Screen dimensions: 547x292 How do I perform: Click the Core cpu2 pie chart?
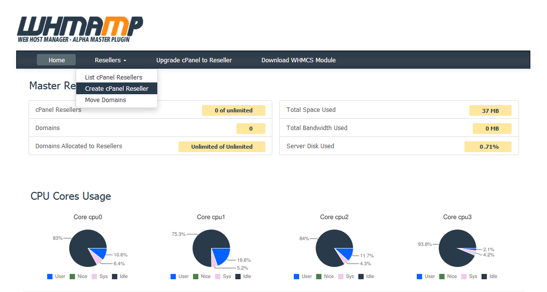[x=334, y=248]
